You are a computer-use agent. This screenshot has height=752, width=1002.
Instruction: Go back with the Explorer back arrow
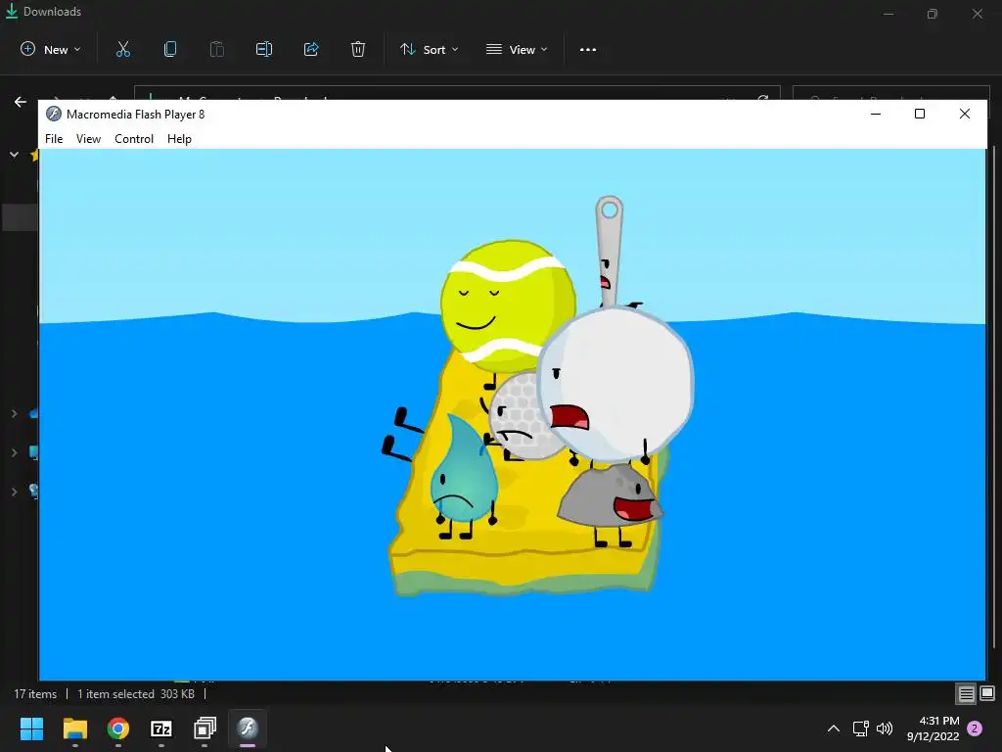(21, 102)
